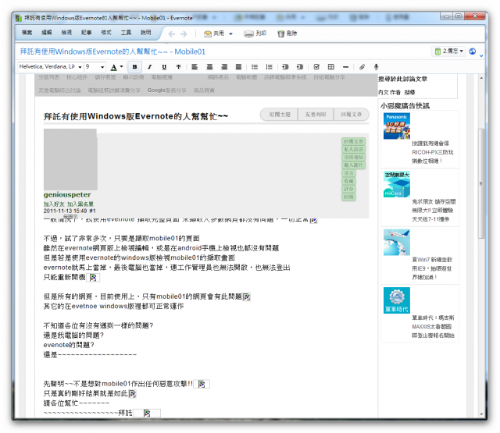The height and width of the screenshot is (433, 500).
Task: Insert a numbered list
Action: (x=269, y=67)
